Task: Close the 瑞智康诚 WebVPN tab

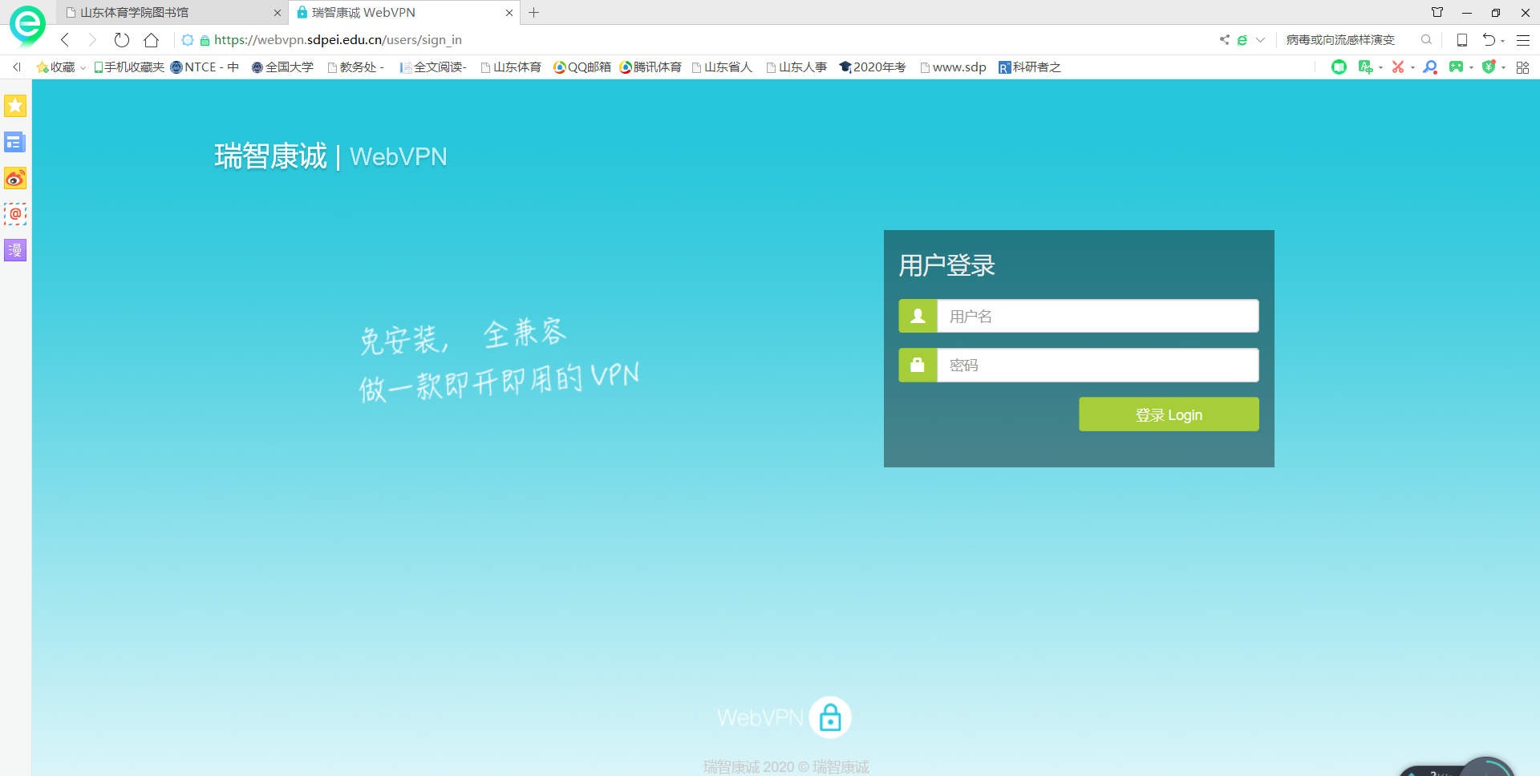Action: click(x=509, y=13)
